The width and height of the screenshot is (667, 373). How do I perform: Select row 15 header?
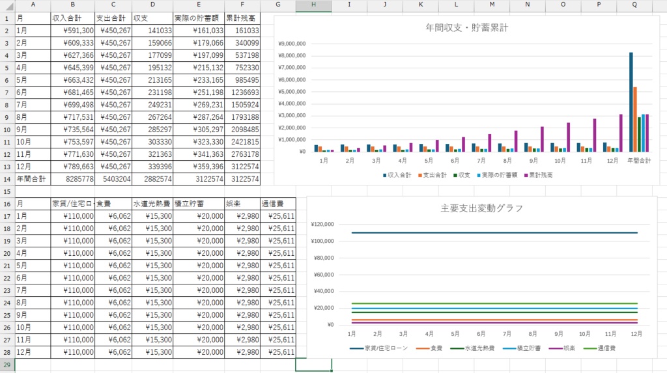7,191
